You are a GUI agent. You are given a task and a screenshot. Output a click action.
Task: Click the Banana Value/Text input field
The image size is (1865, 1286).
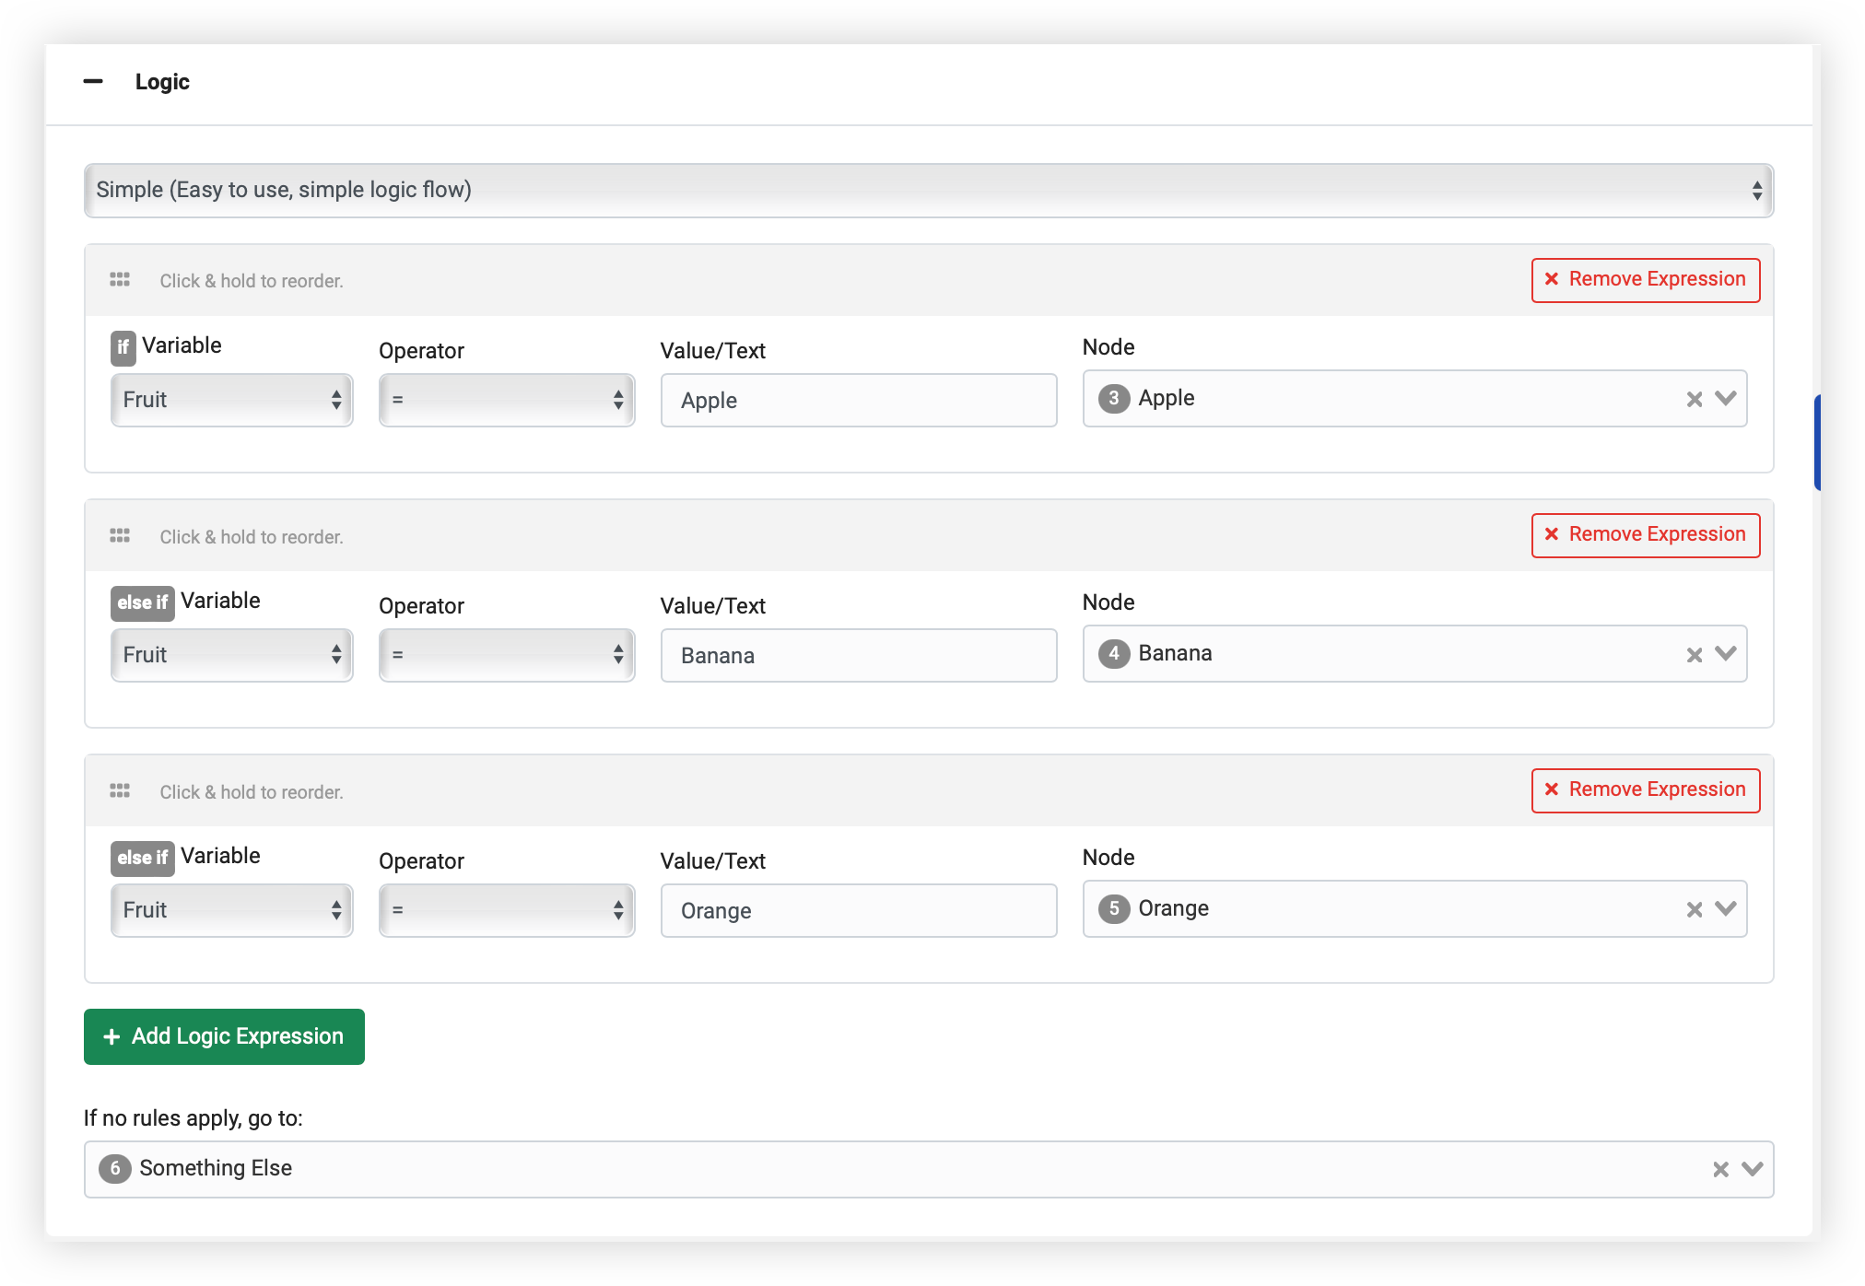coord(858,655)
